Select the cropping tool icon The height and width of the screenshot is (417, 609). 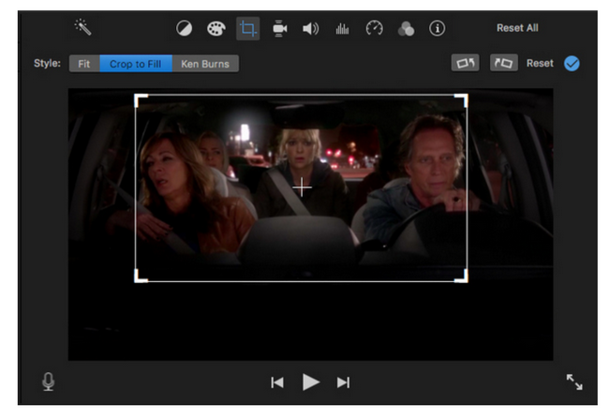pos(247,29)
